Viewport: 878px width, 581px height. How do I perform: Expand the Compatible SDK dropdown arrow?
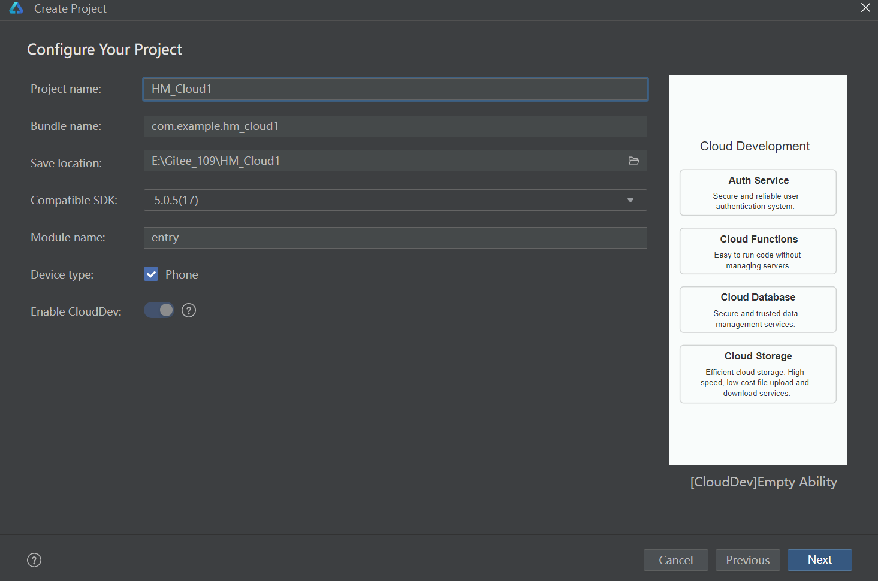(630, 200)
